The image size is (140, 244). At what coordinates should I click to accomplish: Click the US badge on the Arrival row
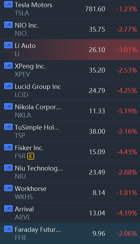(8, 209)
